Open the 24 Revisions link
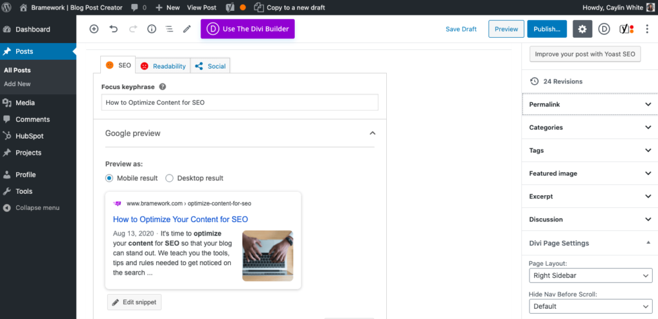Image resolution: width=658 pixels, height=319 pixels. tap(563, 82)
